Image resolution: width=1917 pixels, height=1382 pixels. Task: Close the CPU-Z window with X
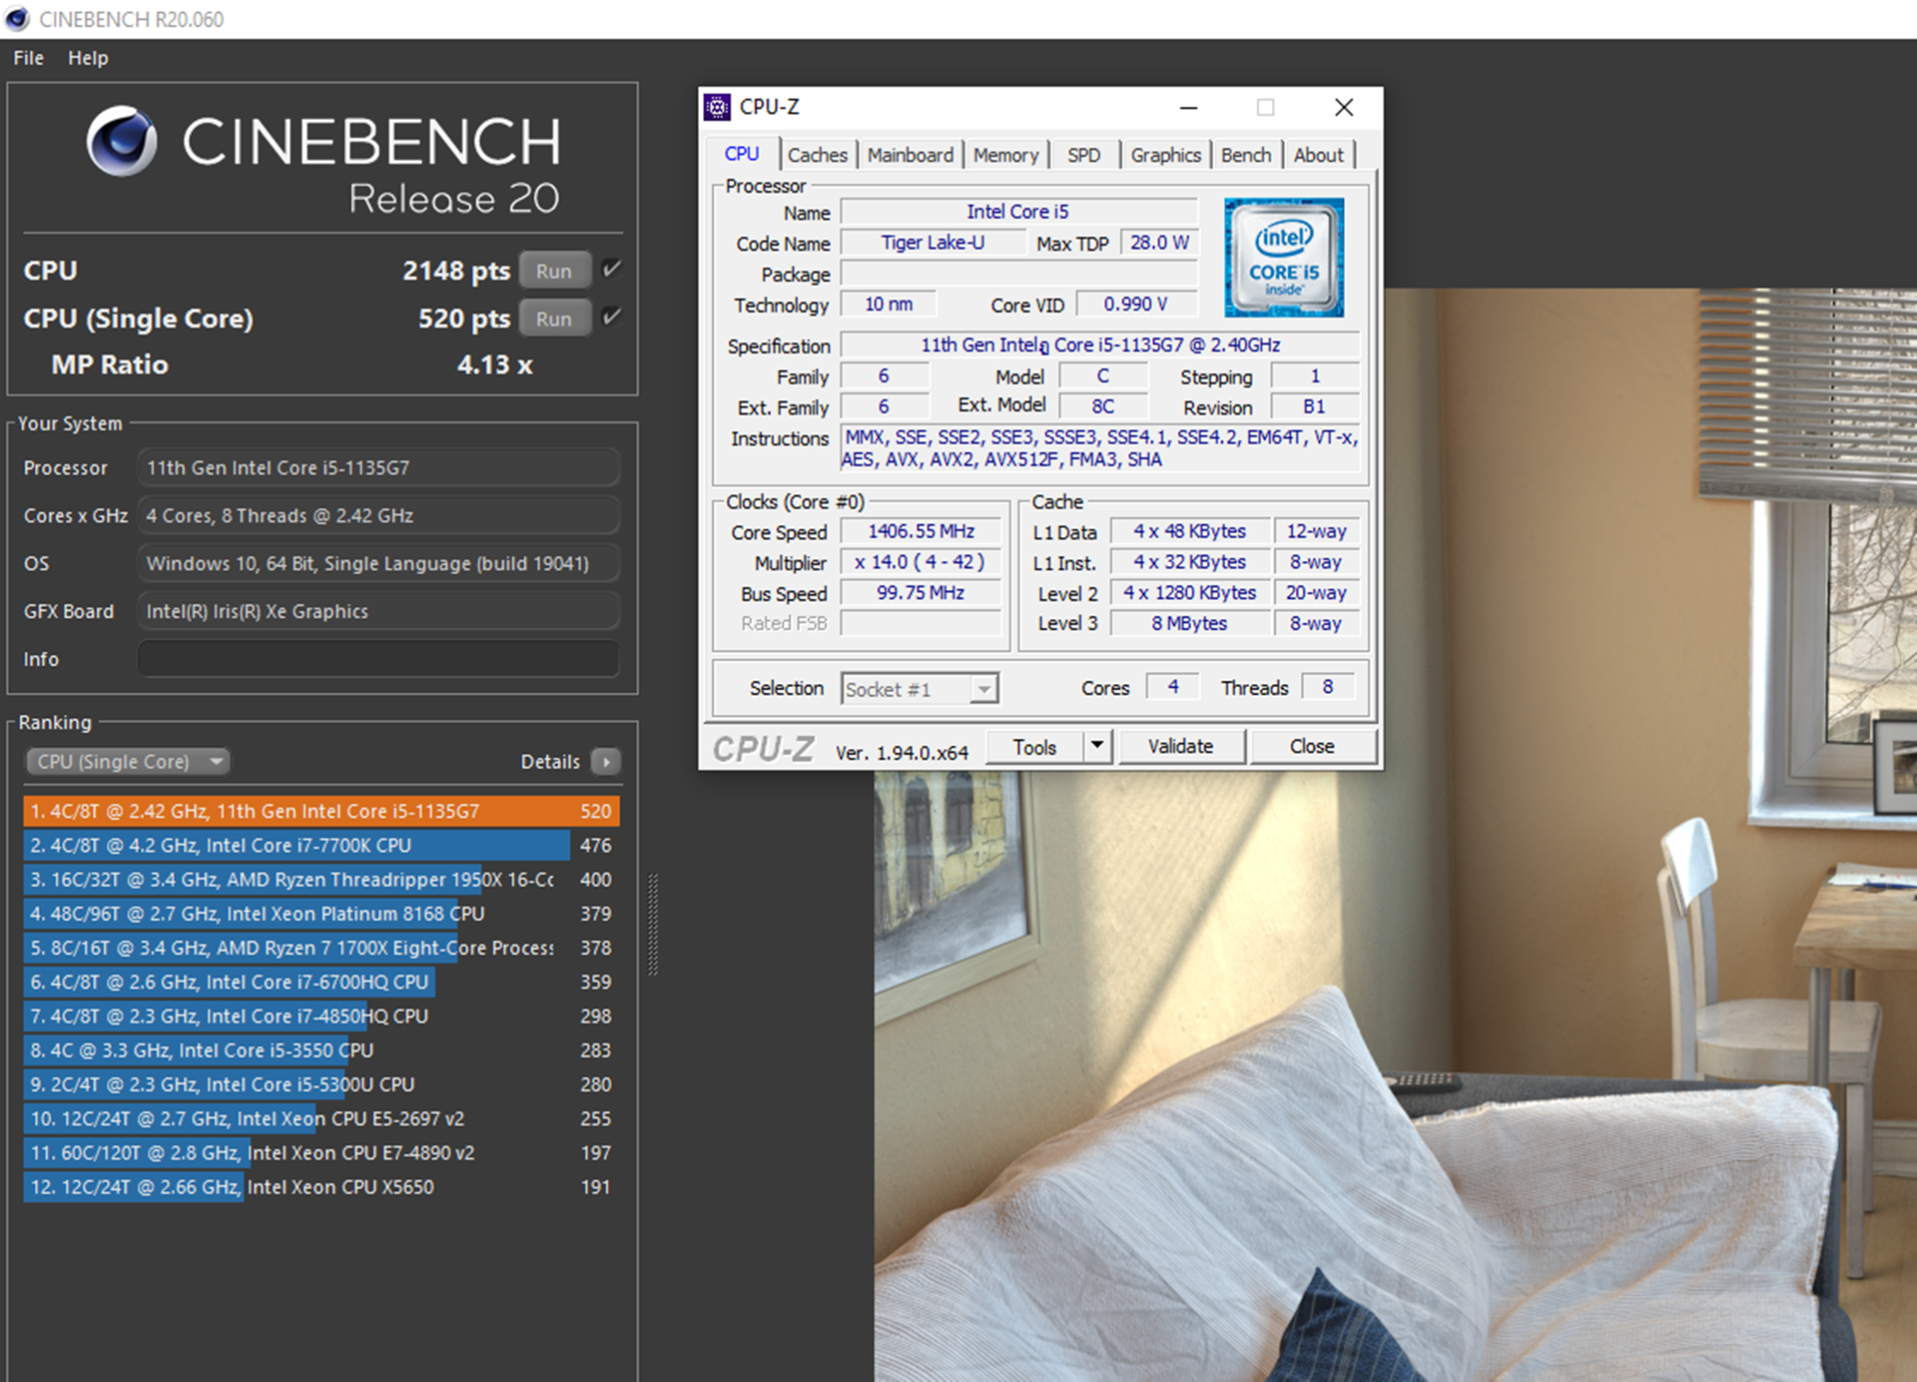click(x=1344, y=107)
